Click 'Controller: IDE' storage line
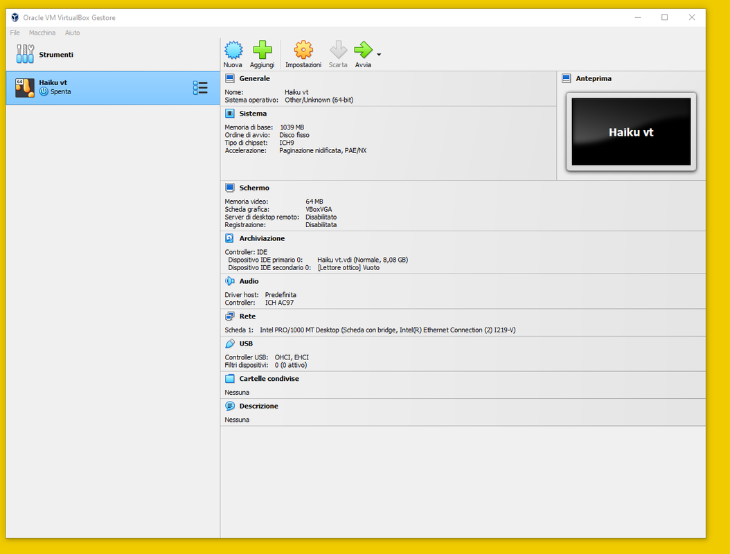Screen dimensions: 730x554 click(246, 252)
